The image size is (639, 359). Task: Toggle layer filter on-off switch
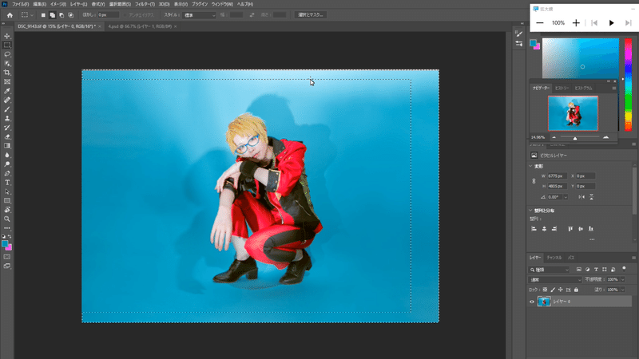coord(624,269)
